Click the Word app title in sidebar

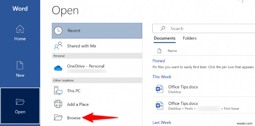tap(20, 9)
